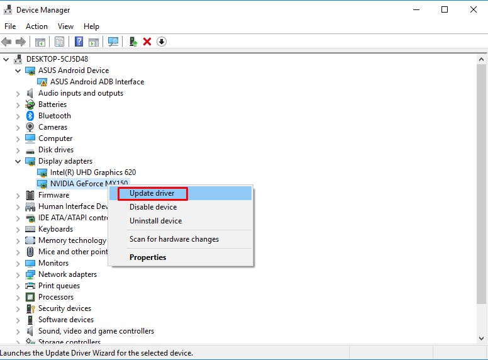Click the vertical scrollbar down arrow
488x360 pixels.
(482, 340)
